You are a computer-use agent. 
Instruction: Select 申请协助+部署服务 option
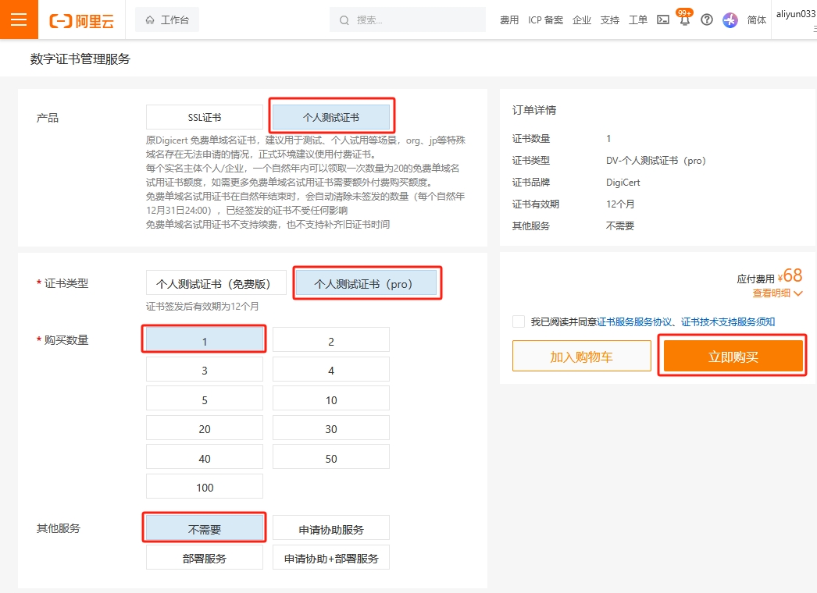click(331, 558)
